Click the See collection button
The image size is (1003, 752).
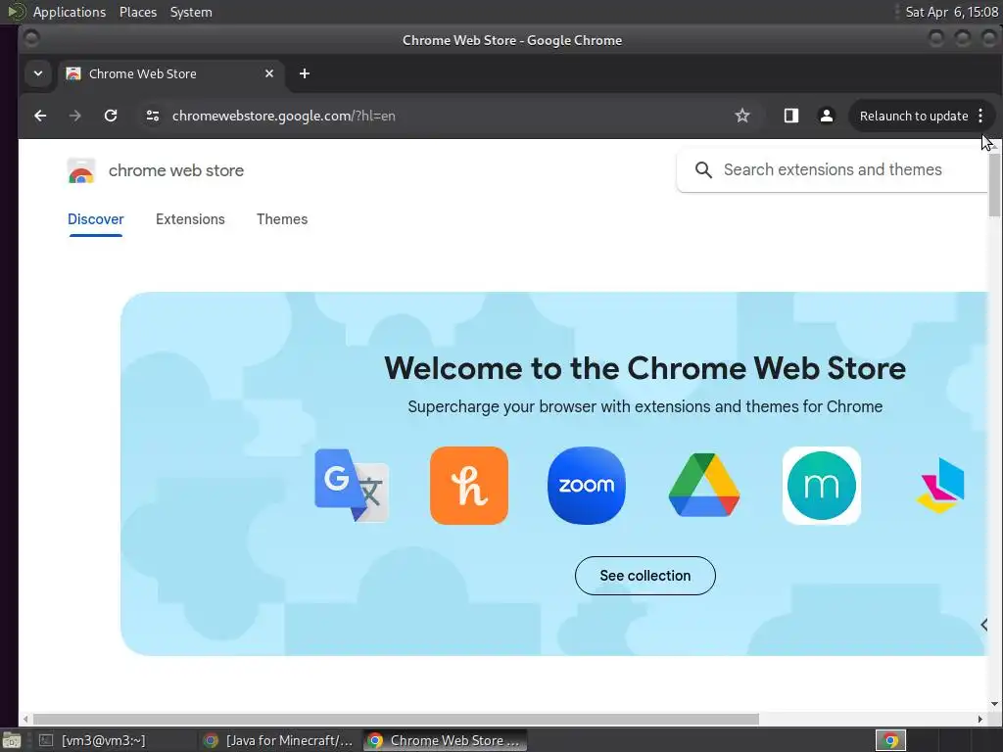pyautogui.click(x=645, y=576)
